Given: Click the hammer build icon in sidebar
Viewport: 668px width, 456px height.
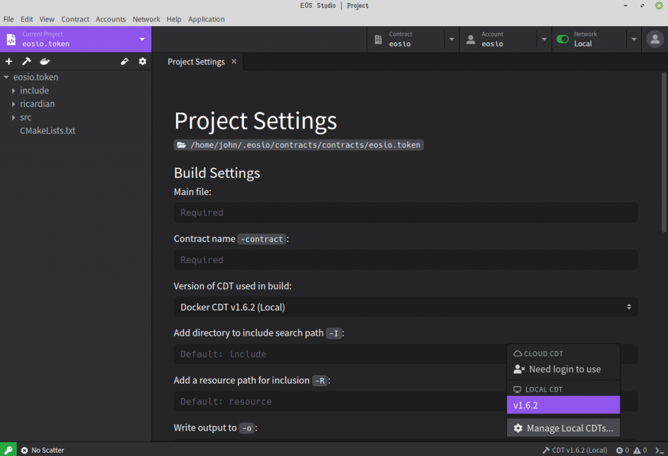Looking at the screenshot, I should pyautogui.click(x=27, y=62).
